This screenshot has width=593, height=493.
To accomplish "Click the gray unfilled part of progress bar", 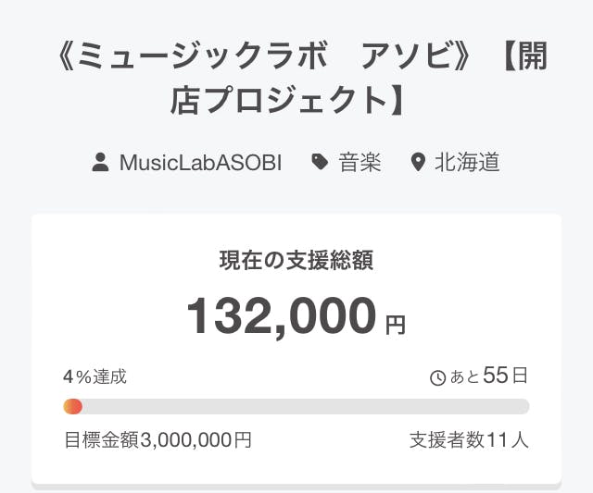I will point(306,406).
